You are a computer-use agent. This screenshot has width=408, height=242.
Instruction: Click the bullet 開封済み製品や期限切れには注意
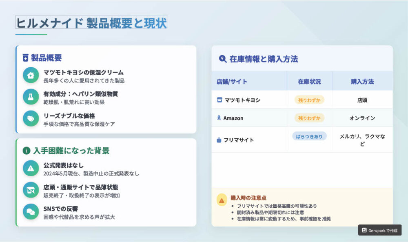(x=271, y=213)
